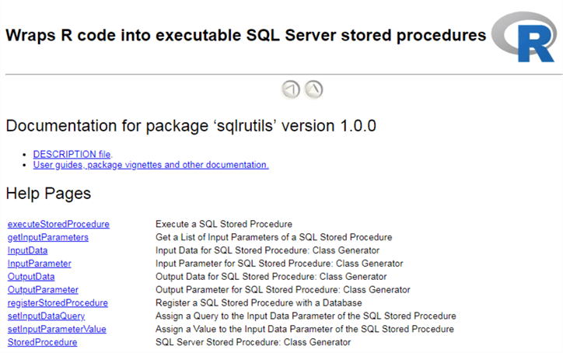Click the 'Execute a SQL Stored Procedure' description
The image size is (563, 353).
(x=223, y=224)
